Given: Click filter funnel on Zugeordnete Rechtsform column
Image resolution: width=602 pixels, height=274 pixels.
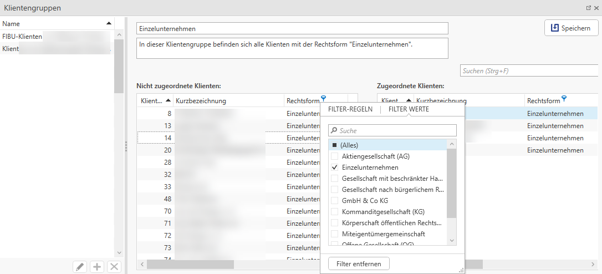Looking at the screenshot, I should (x=564, y=99).
